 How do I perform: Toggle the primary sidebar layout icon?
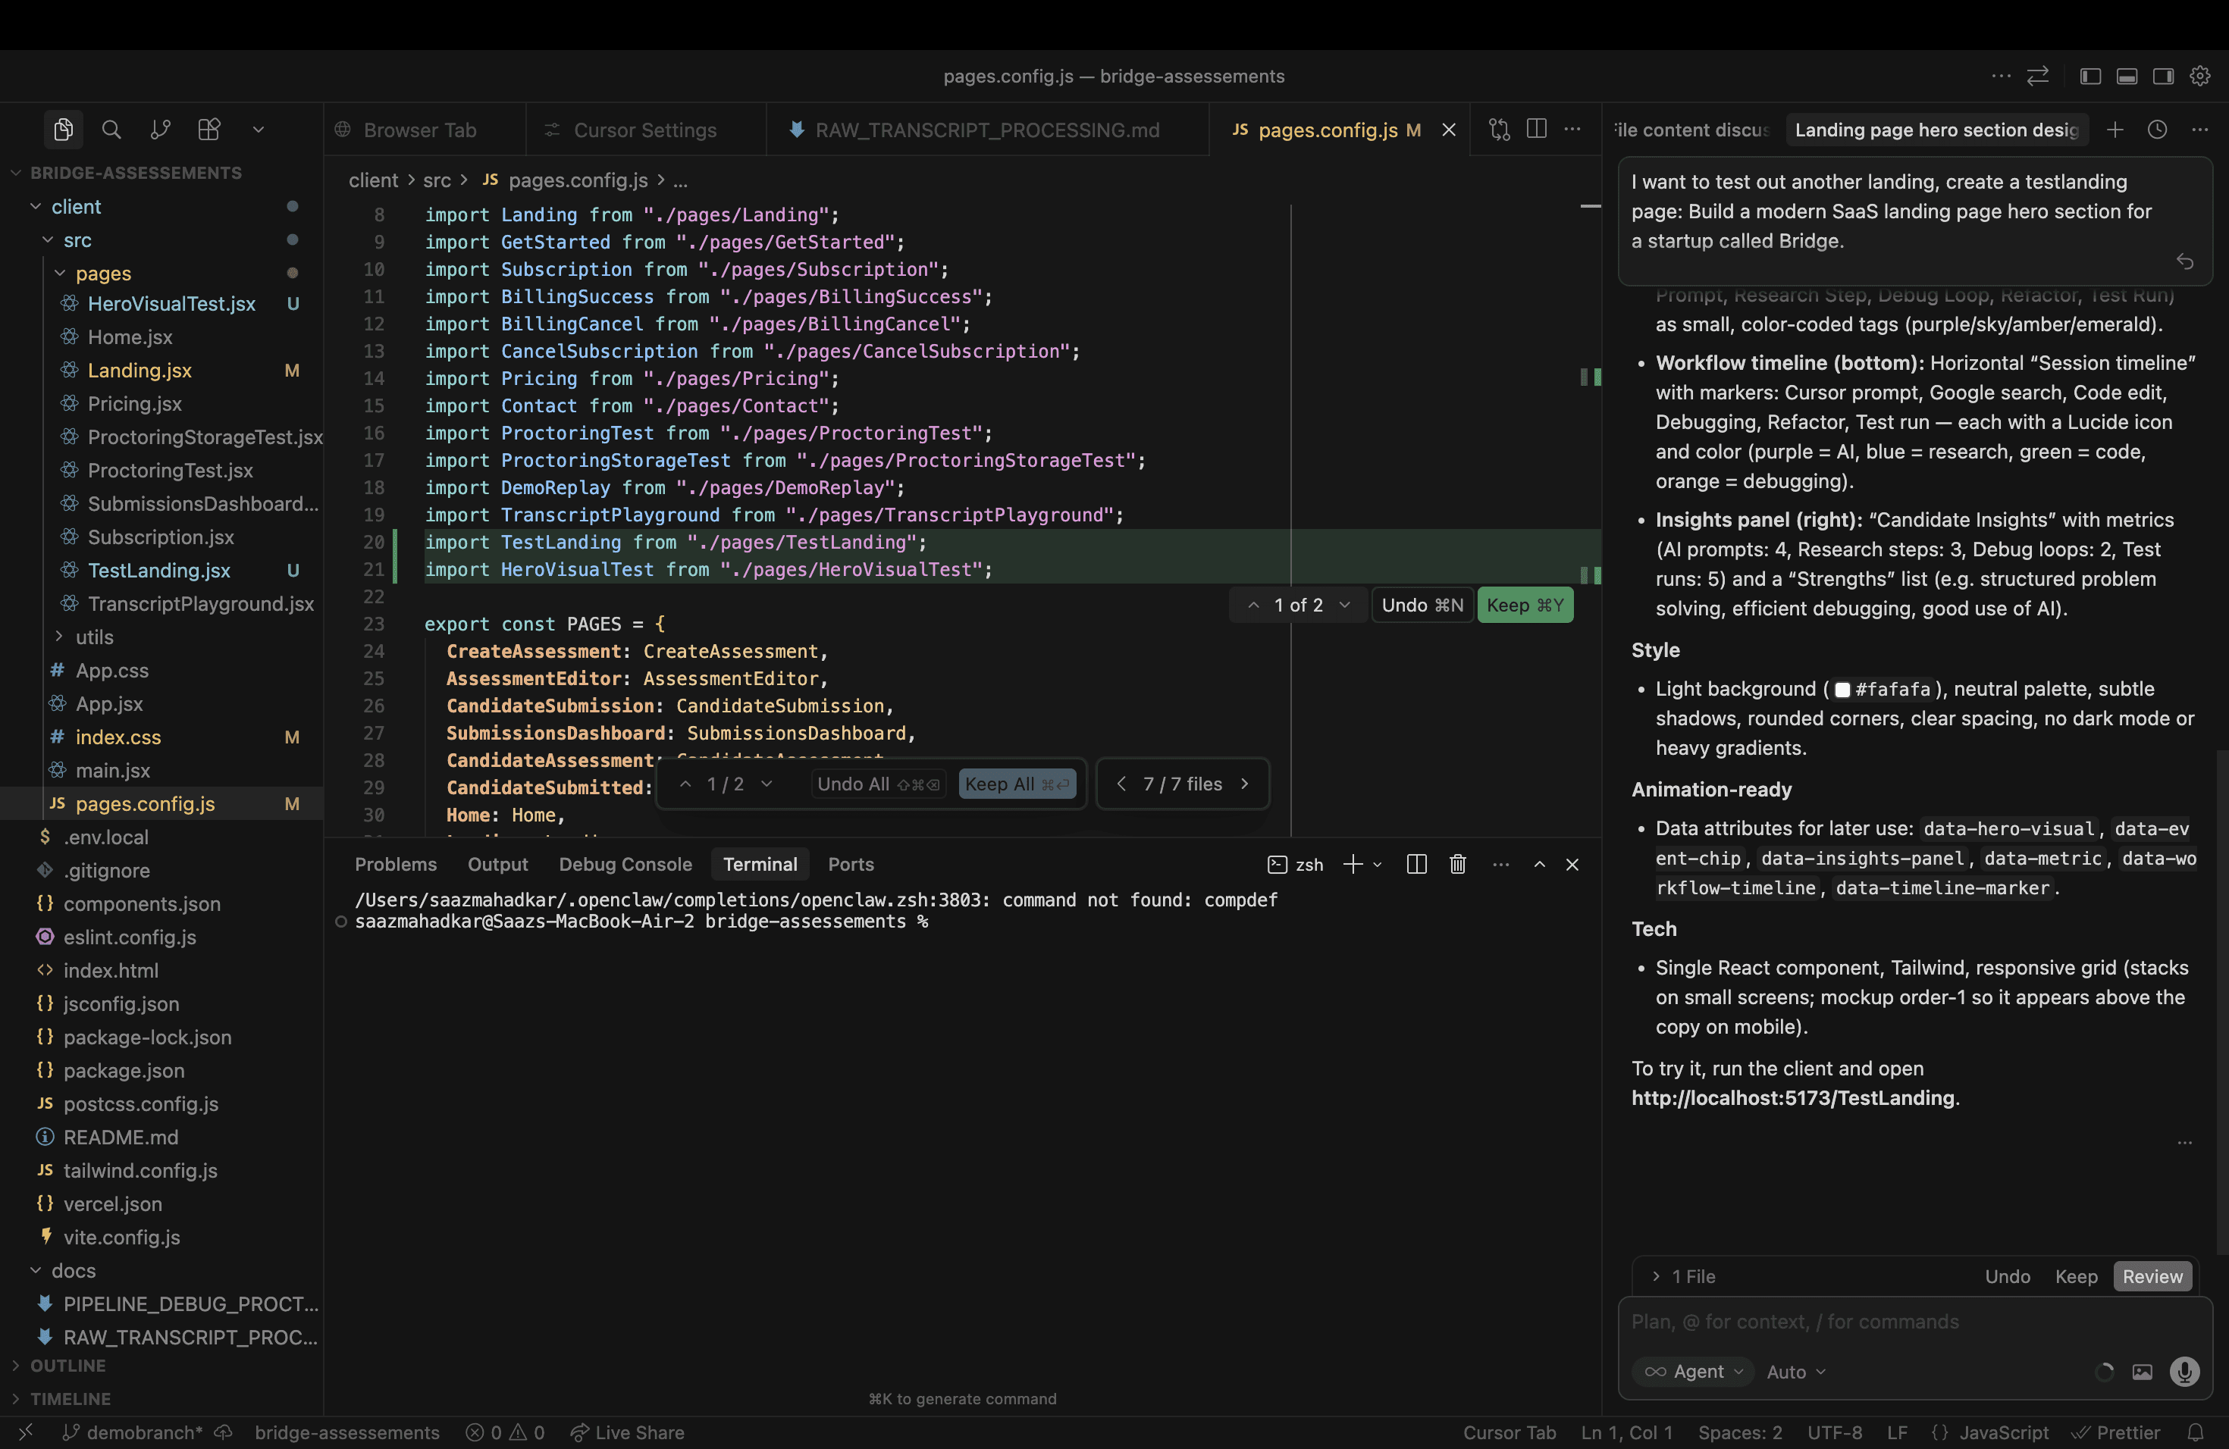tap(2090, 76)
